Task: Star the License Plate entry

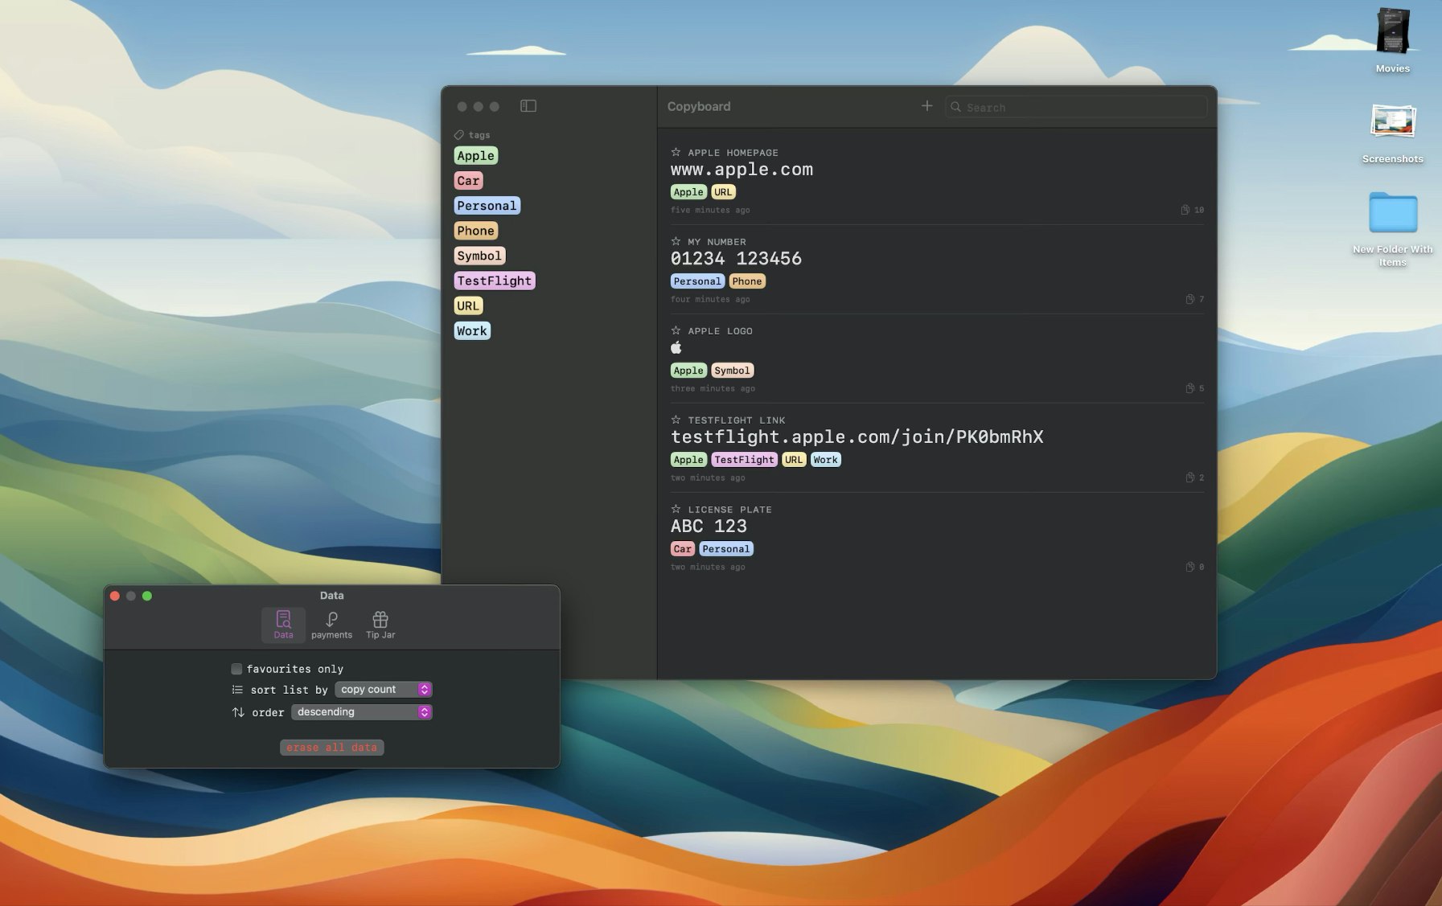Action: point(676,509)
